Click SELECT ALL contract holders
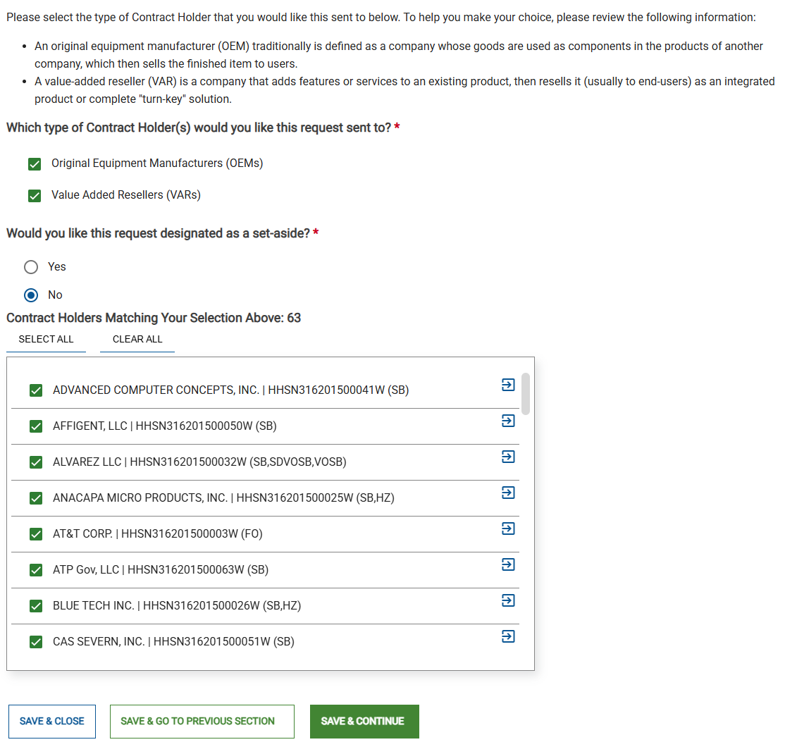Image resolution: width=785 pixels, height=754 pixels. (x=46, y=339)
